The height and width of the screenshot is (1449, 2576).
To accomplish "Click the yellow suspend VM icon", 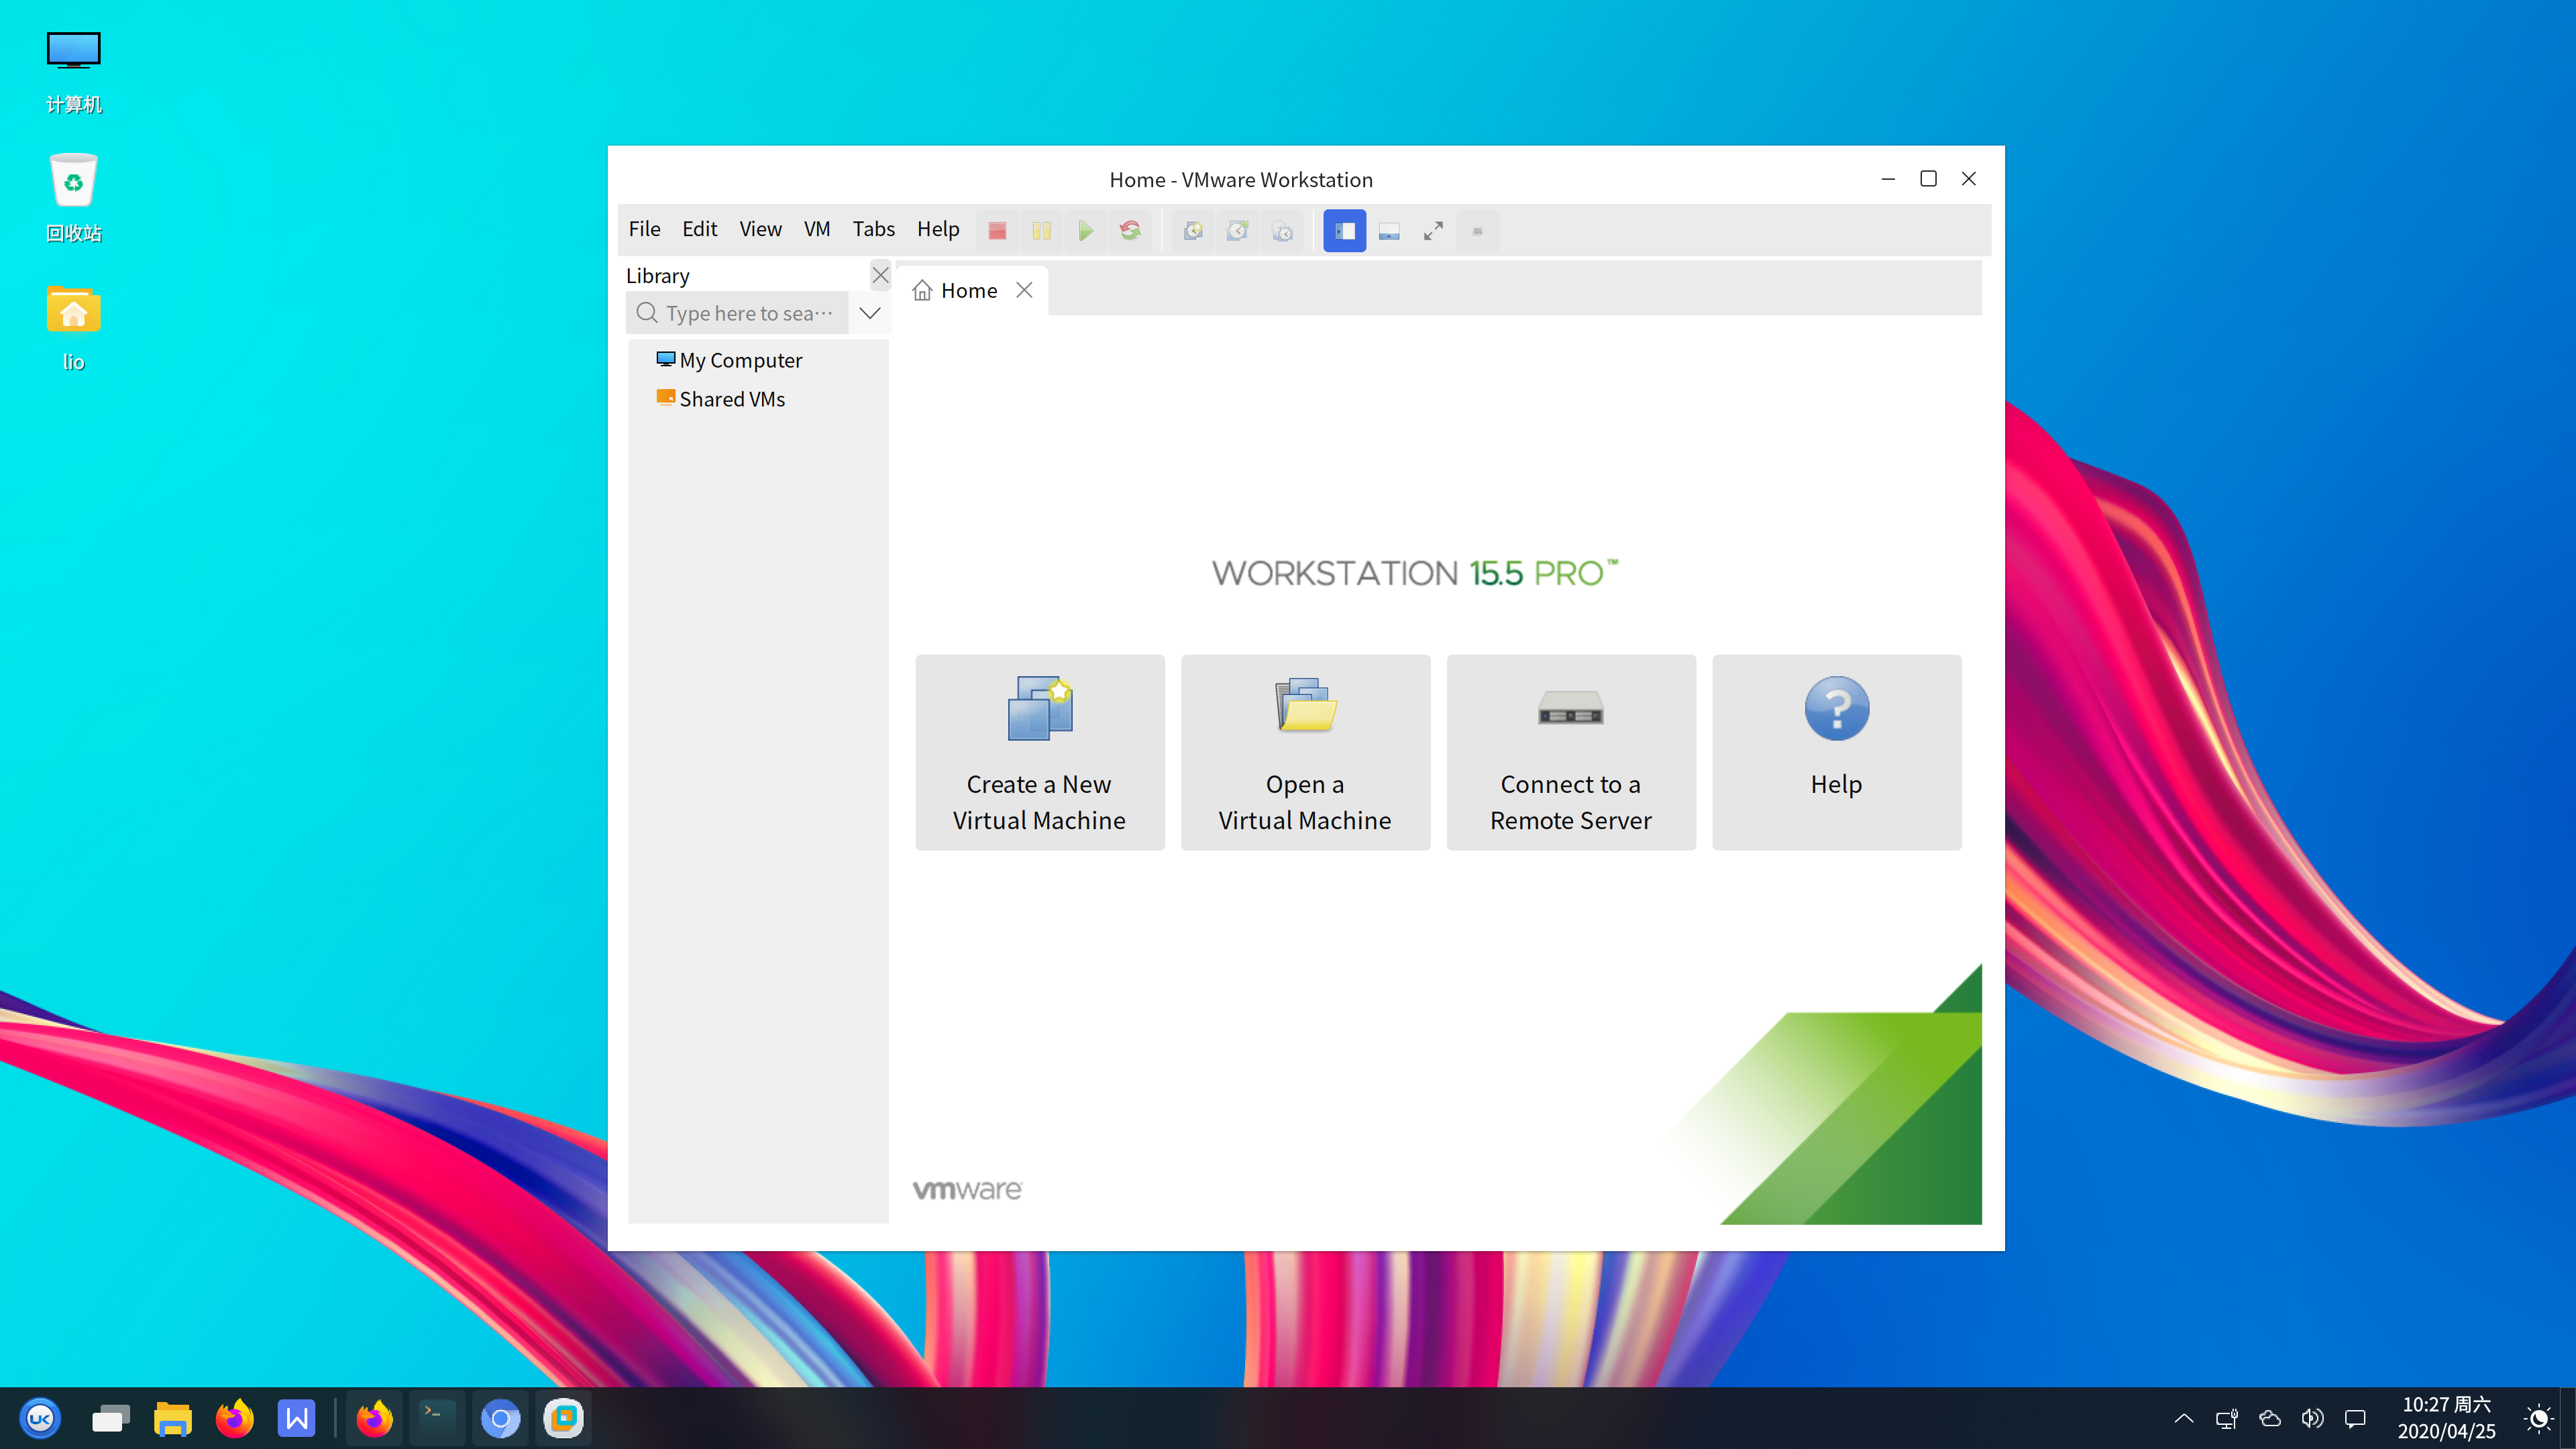I will coord(1041,231).
